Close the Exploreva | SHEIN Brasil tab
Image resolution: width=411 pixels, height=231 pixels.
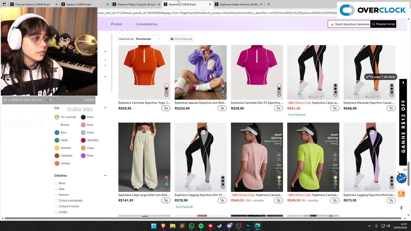[x=210, y=4]
